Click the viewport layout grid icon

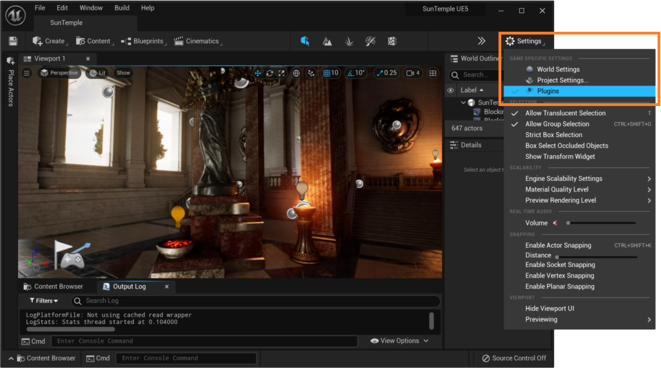point(433,73)
